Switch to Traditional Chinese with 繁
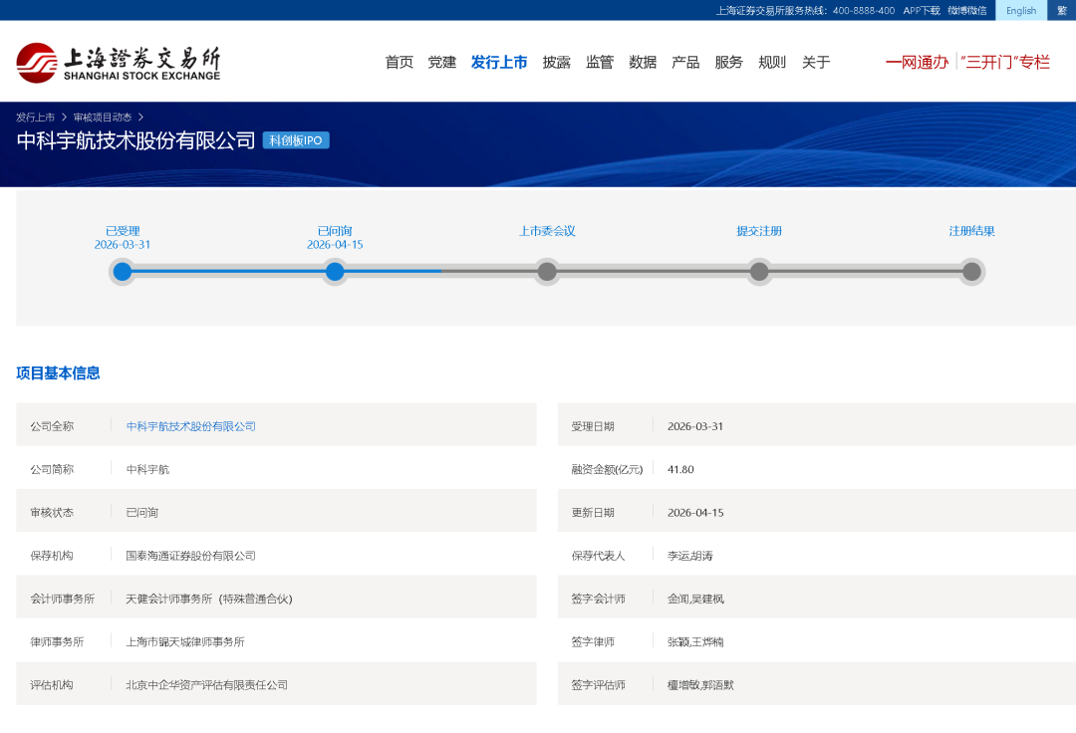This screenshot has height=733, width=1076. click(1061, 10)
